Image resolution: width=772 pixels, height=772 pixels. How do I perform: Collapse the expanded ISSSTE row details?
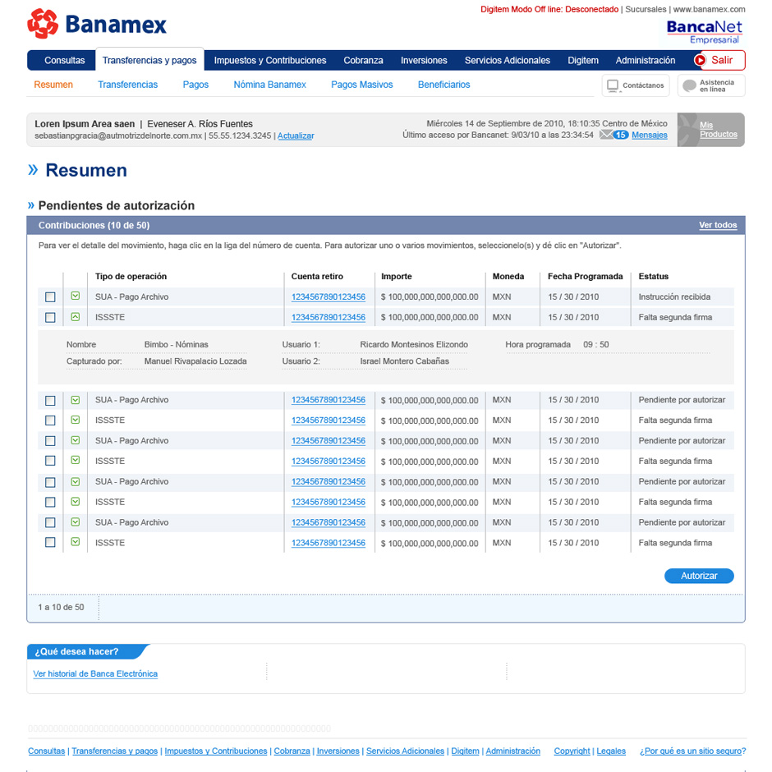tap(75, 316)
